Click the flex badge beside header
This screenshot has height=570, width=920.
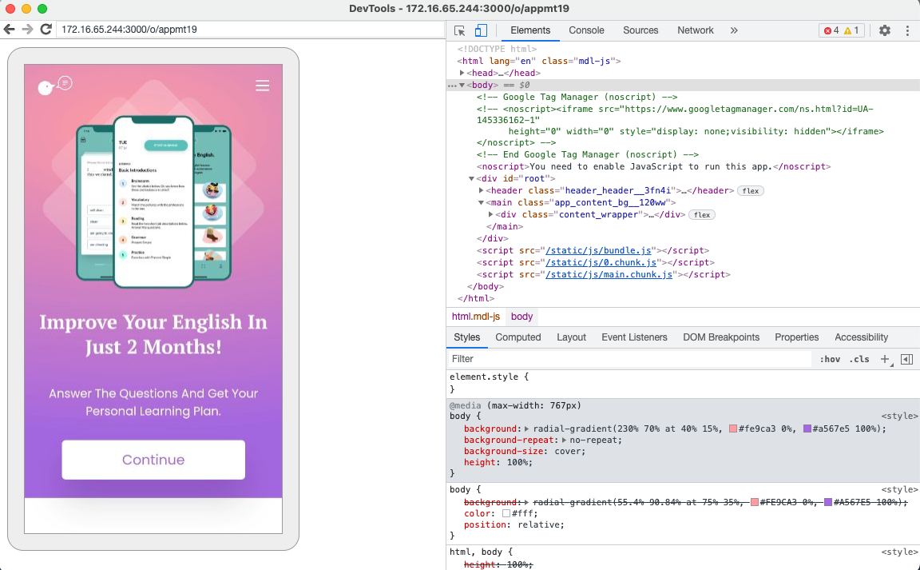(x=751, y=191)
